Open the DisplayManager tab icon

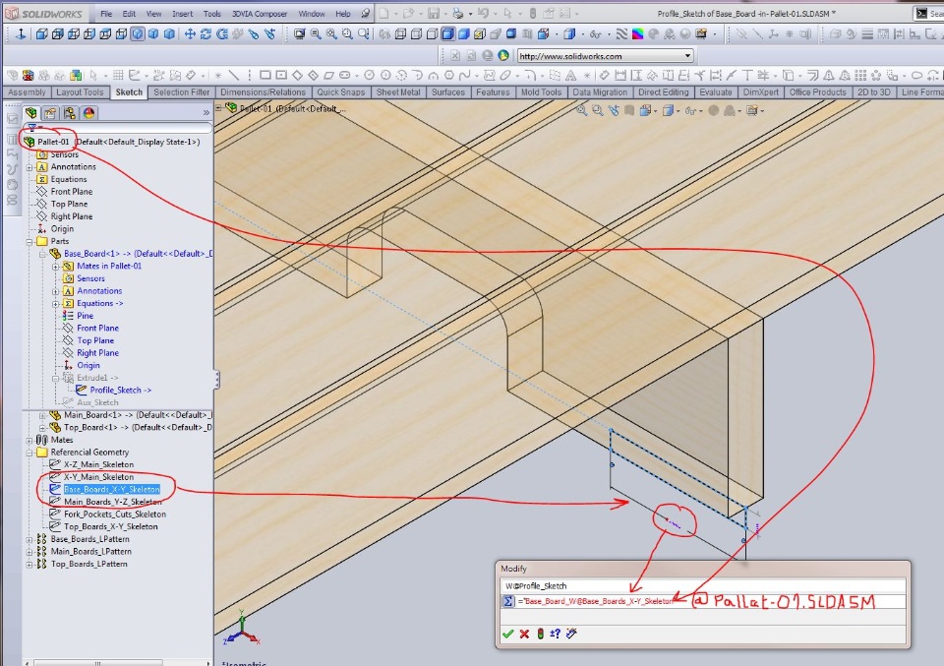(x=89, y=112)
